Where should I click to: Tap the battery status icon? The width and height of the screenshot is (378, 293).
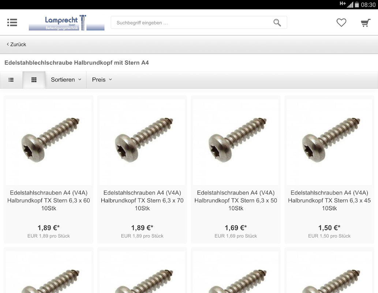[357, 5]
